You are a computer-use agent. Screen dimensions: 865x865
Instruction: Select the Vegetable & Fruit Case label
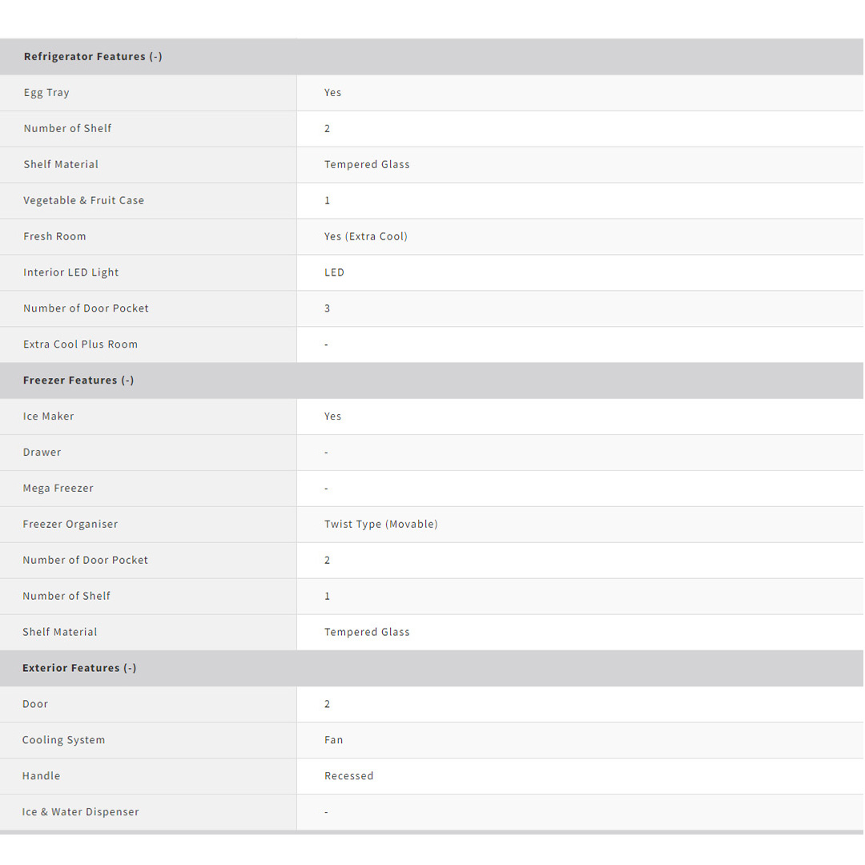(84, 200)
